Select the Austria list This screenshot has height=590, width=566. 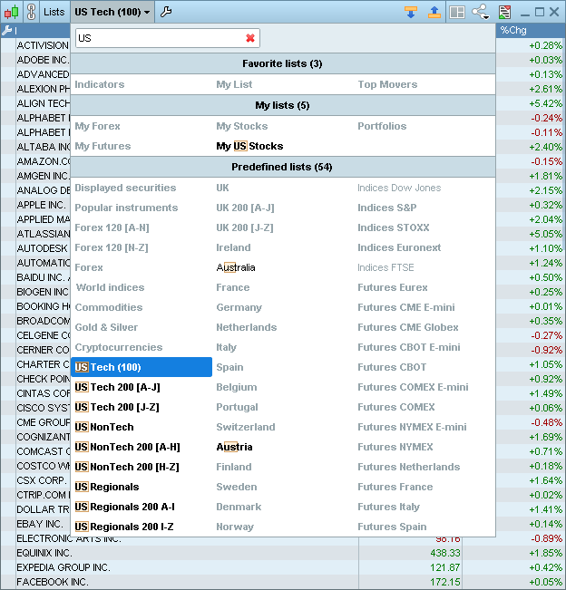click(x=234, y=447)
